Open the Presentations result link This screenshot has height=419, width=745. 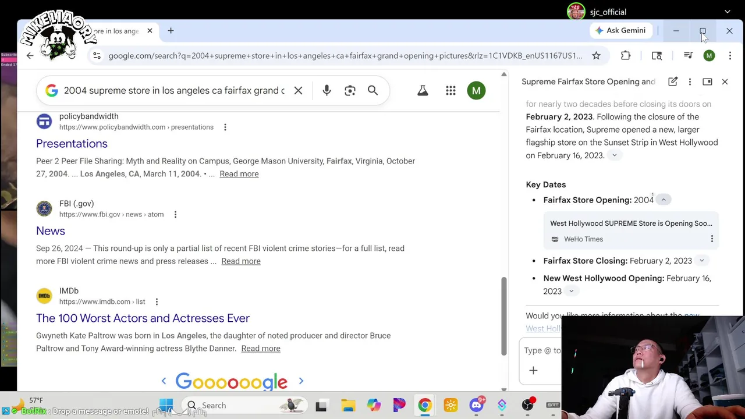pyautogui.click(x=72, y=144)
